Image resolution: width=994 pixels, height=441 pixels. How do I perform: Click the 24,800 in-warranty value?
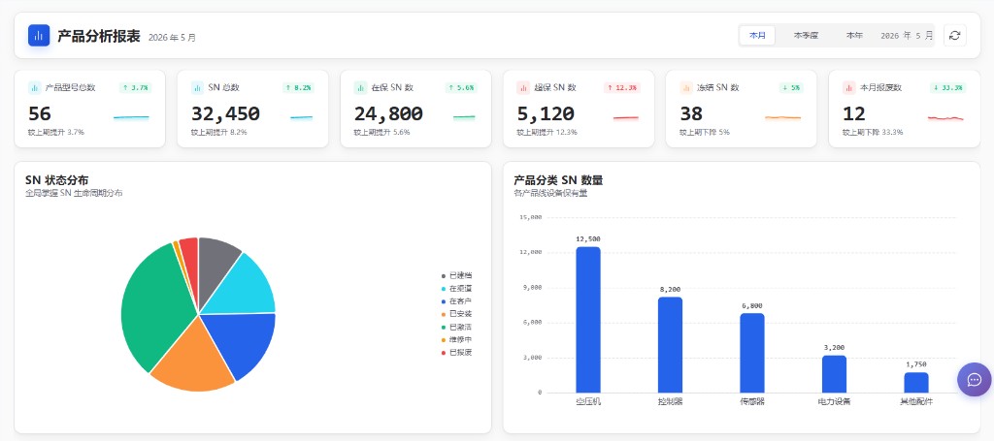[388, 114]
